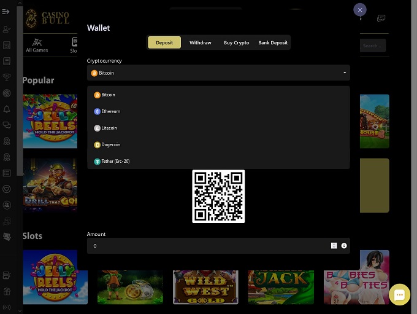Expand the sidebar menu icon
417x314 pixels.
6,12
